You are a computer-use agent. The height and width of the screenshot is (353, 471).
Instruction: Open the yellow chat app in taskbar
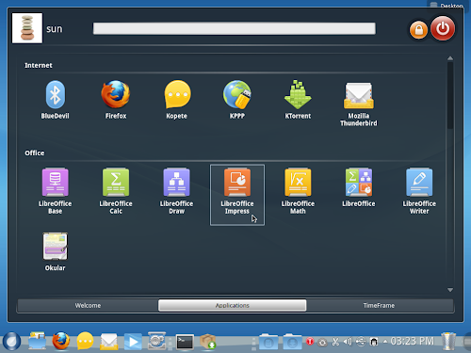85,341
